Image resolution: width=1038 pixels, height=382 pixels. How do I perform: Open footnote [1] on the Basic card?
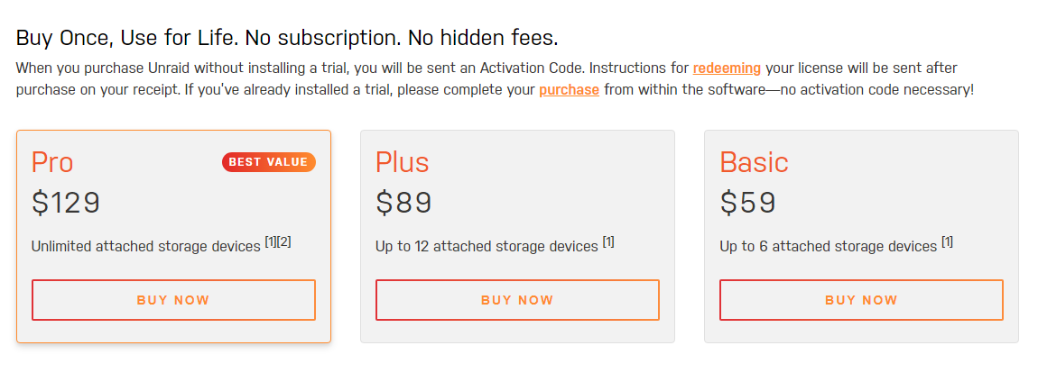[947, 241]
